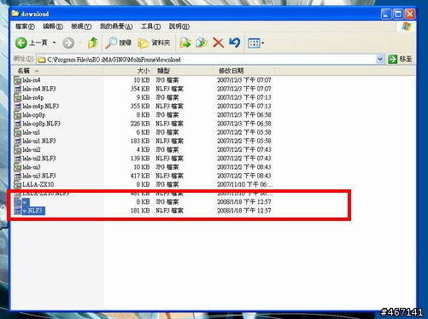This screenshot has height=319, width=428.
Task: Select the lala-io4.NLF3 file icon
Action: tap(18, 89)
